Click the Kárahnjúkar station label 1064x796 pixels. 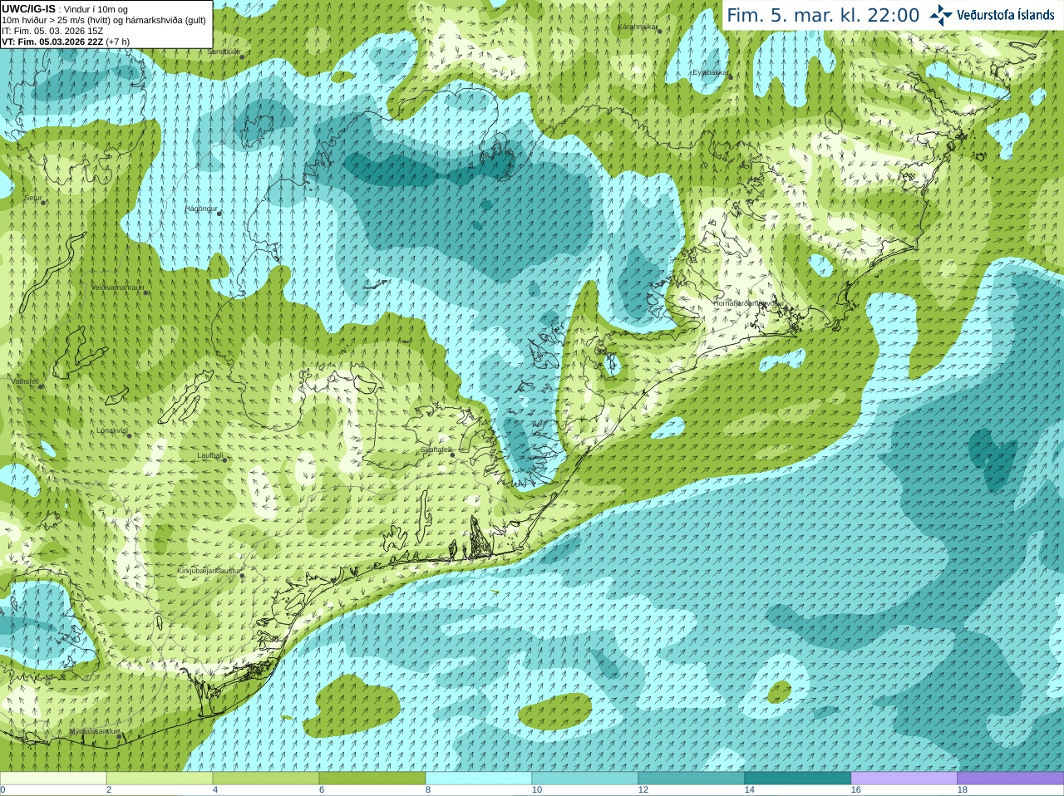coord(638,27)
